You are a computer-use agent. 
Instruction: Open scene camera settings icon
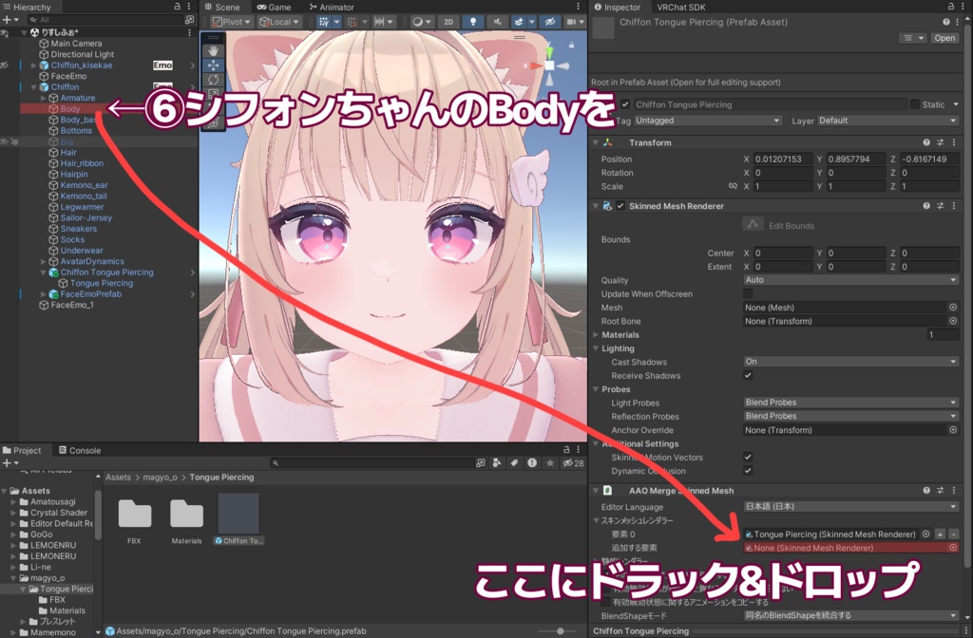pyautogui.click(x=571, y=22)
